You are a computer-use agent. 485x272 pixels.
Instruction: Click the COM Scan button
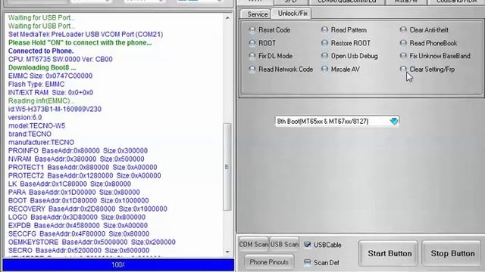pos(254,245)
